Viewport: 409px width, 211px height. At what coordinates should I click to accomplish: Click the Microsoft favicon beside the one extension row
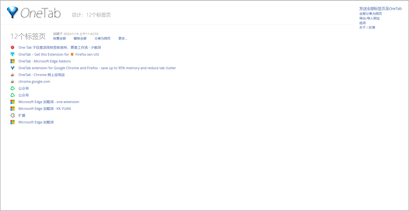click(12, 102)
